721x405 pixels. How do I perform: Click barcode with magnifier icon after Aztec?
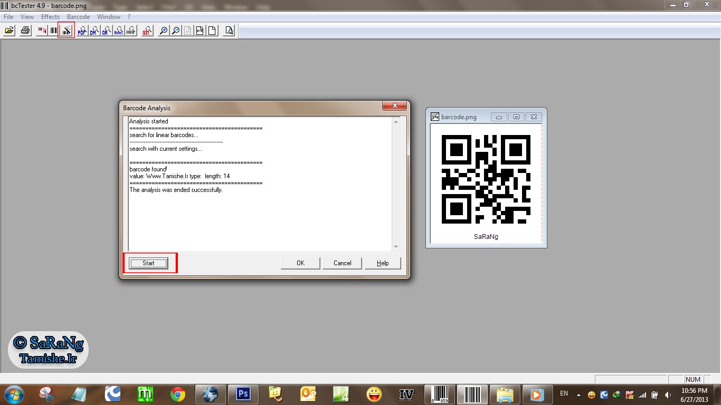(x=131, y=31)
